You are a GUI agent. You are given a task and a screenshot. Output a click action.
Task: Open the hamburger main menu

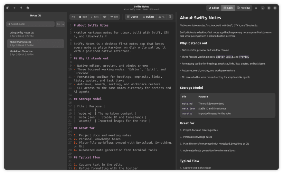pyautogui.click(x=256, y=8)
